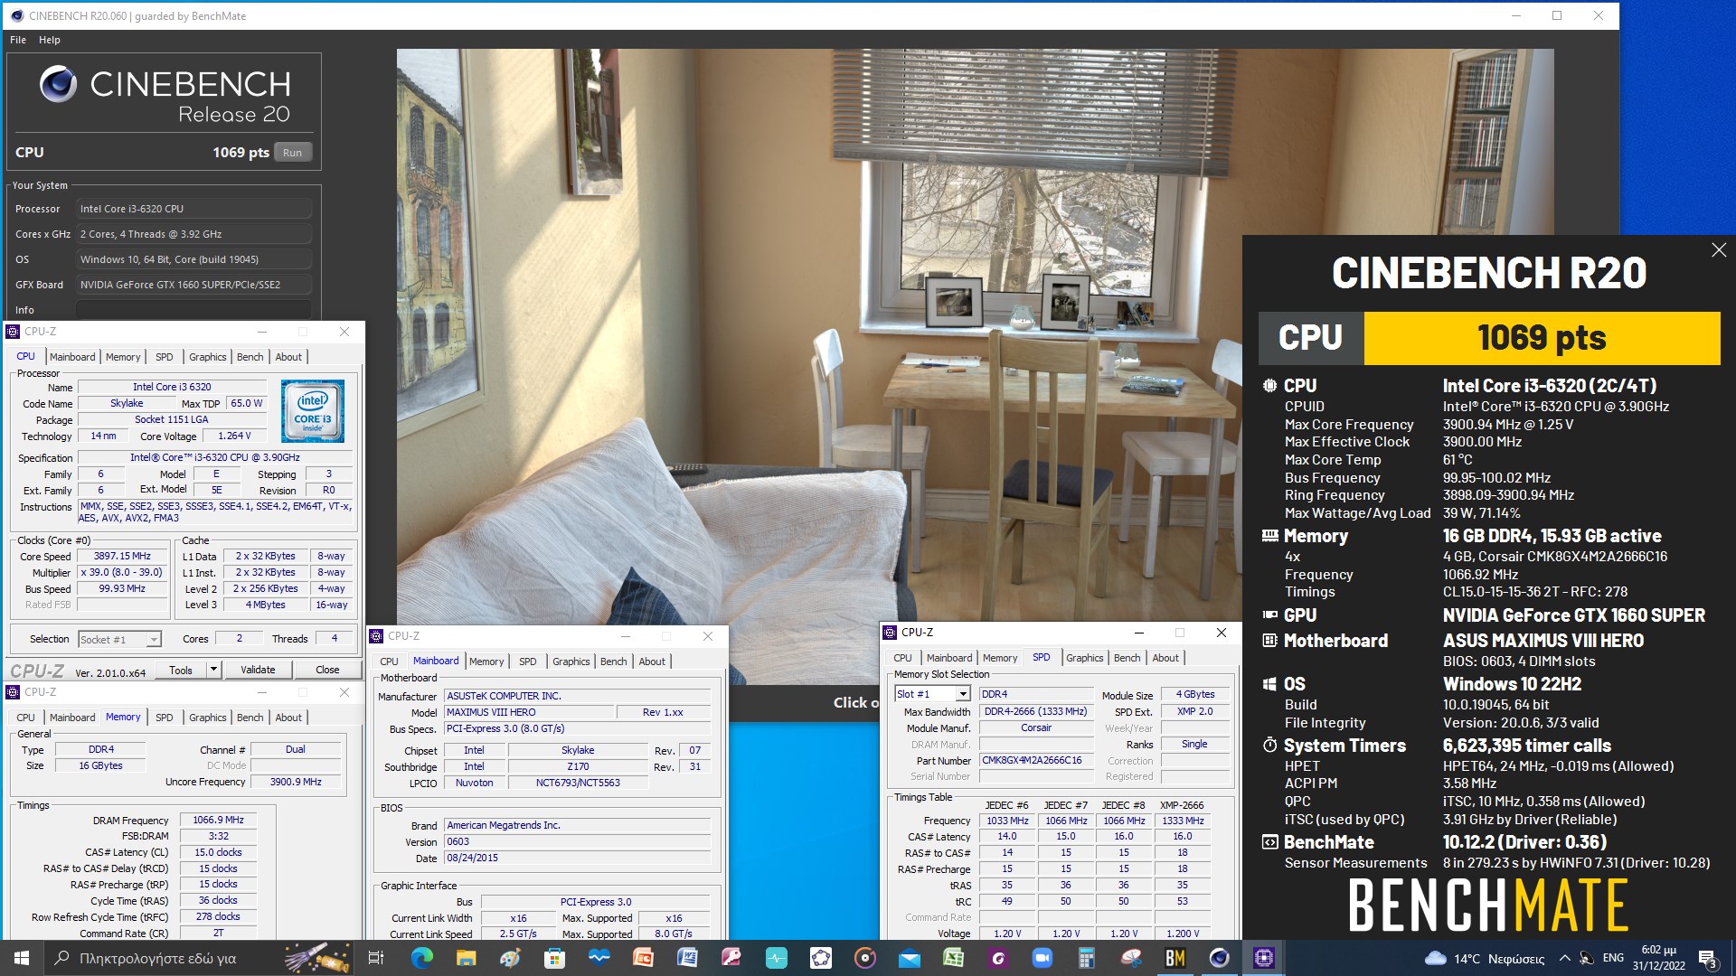Open the Paint palette app in taskbar

pyautogui.click(x=510, y=958)
